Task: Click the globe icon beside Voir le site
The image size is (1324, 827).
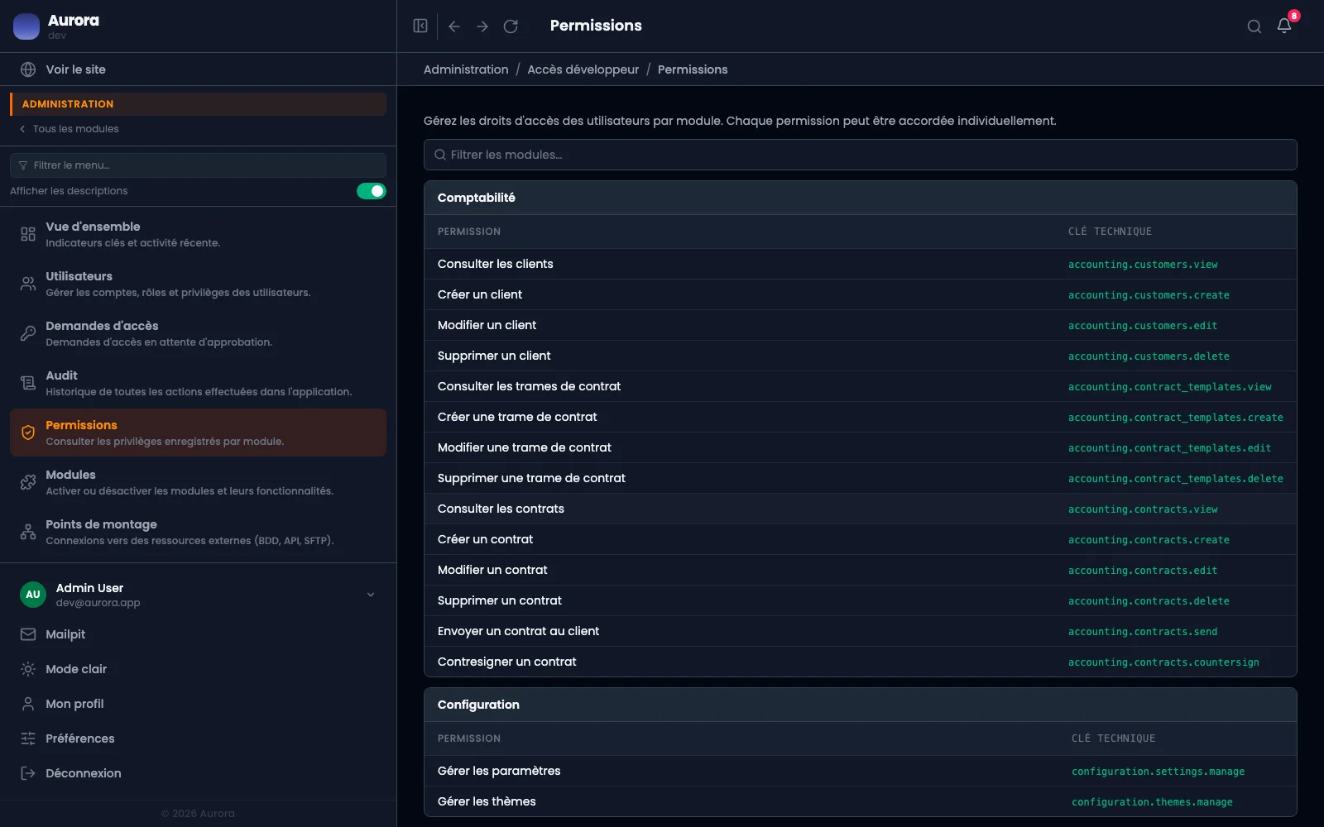Action: [28, 69]
